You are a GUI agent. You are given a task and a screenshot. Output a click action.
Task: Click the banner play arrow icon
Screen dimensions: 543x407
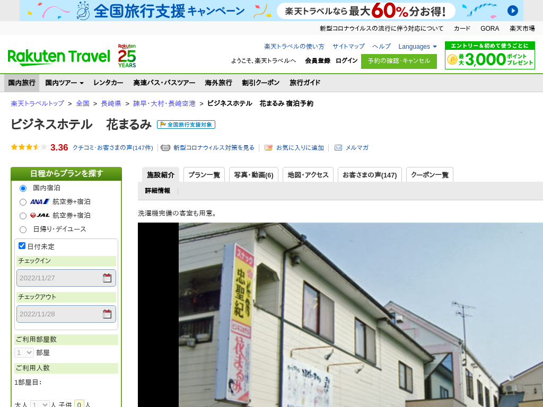(513, 11)
